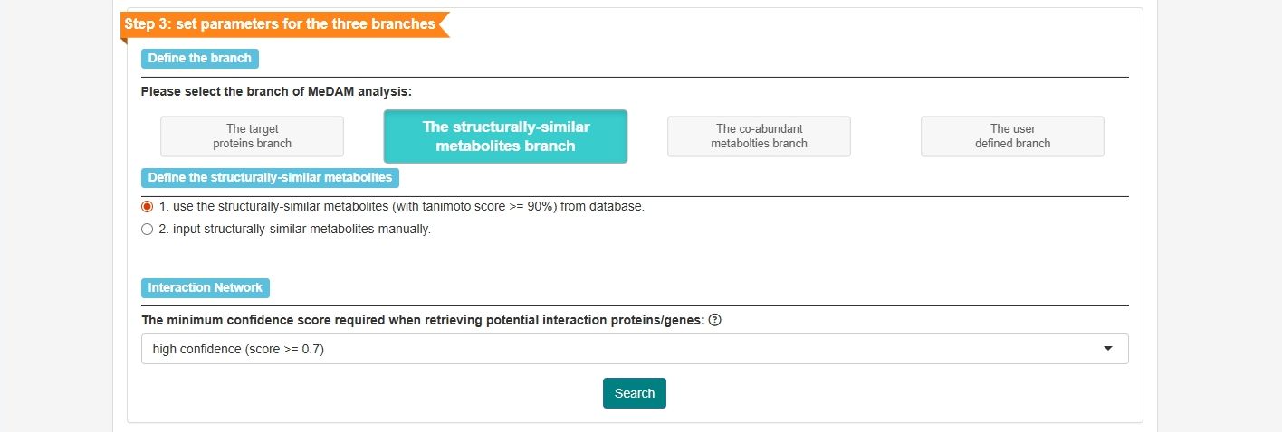
Task: Click 'Please select the branch of MeDAM analysis' text
Action: [276, 91]
